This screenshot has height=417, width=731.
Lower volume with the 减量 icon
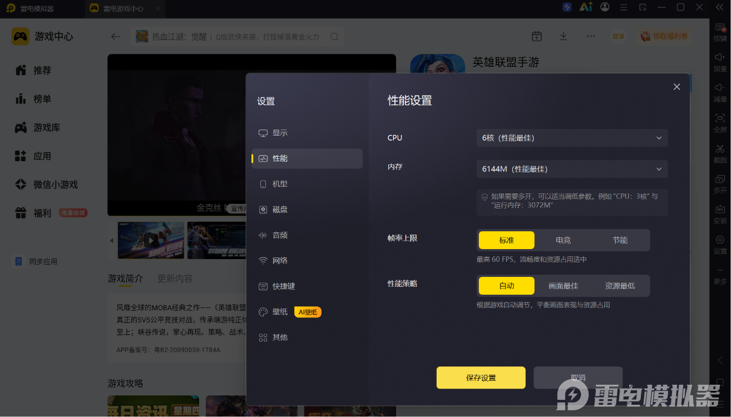[x=720, y=92]
